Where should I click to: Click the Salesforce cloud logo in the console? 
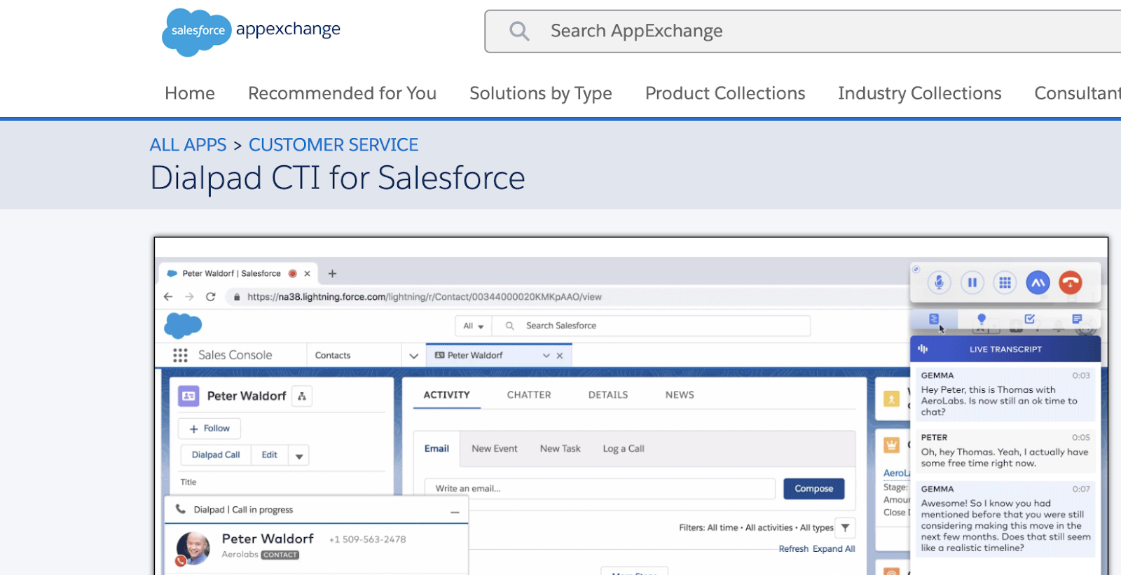[183, 326]
